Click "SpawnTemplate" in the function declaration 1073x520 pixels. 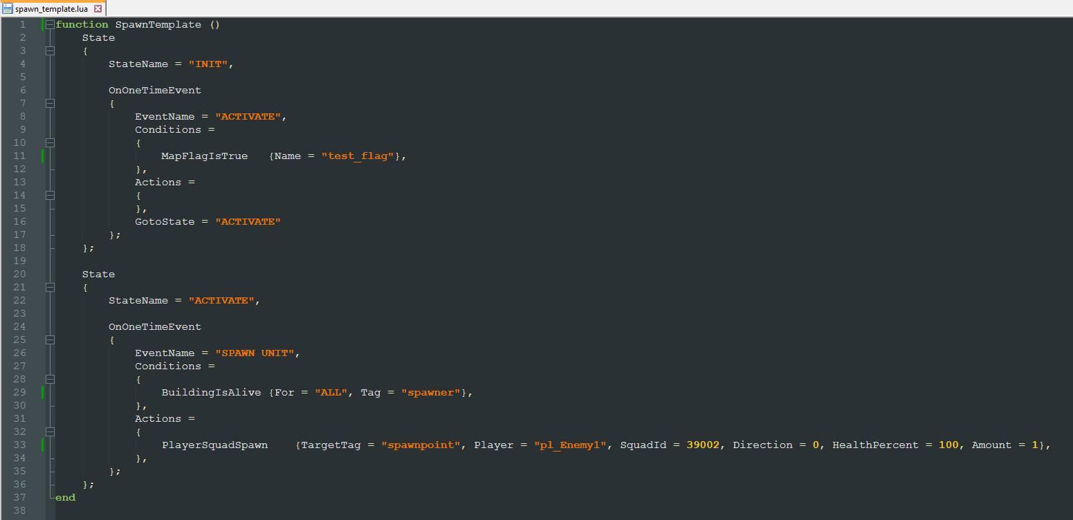click(158, 24)
